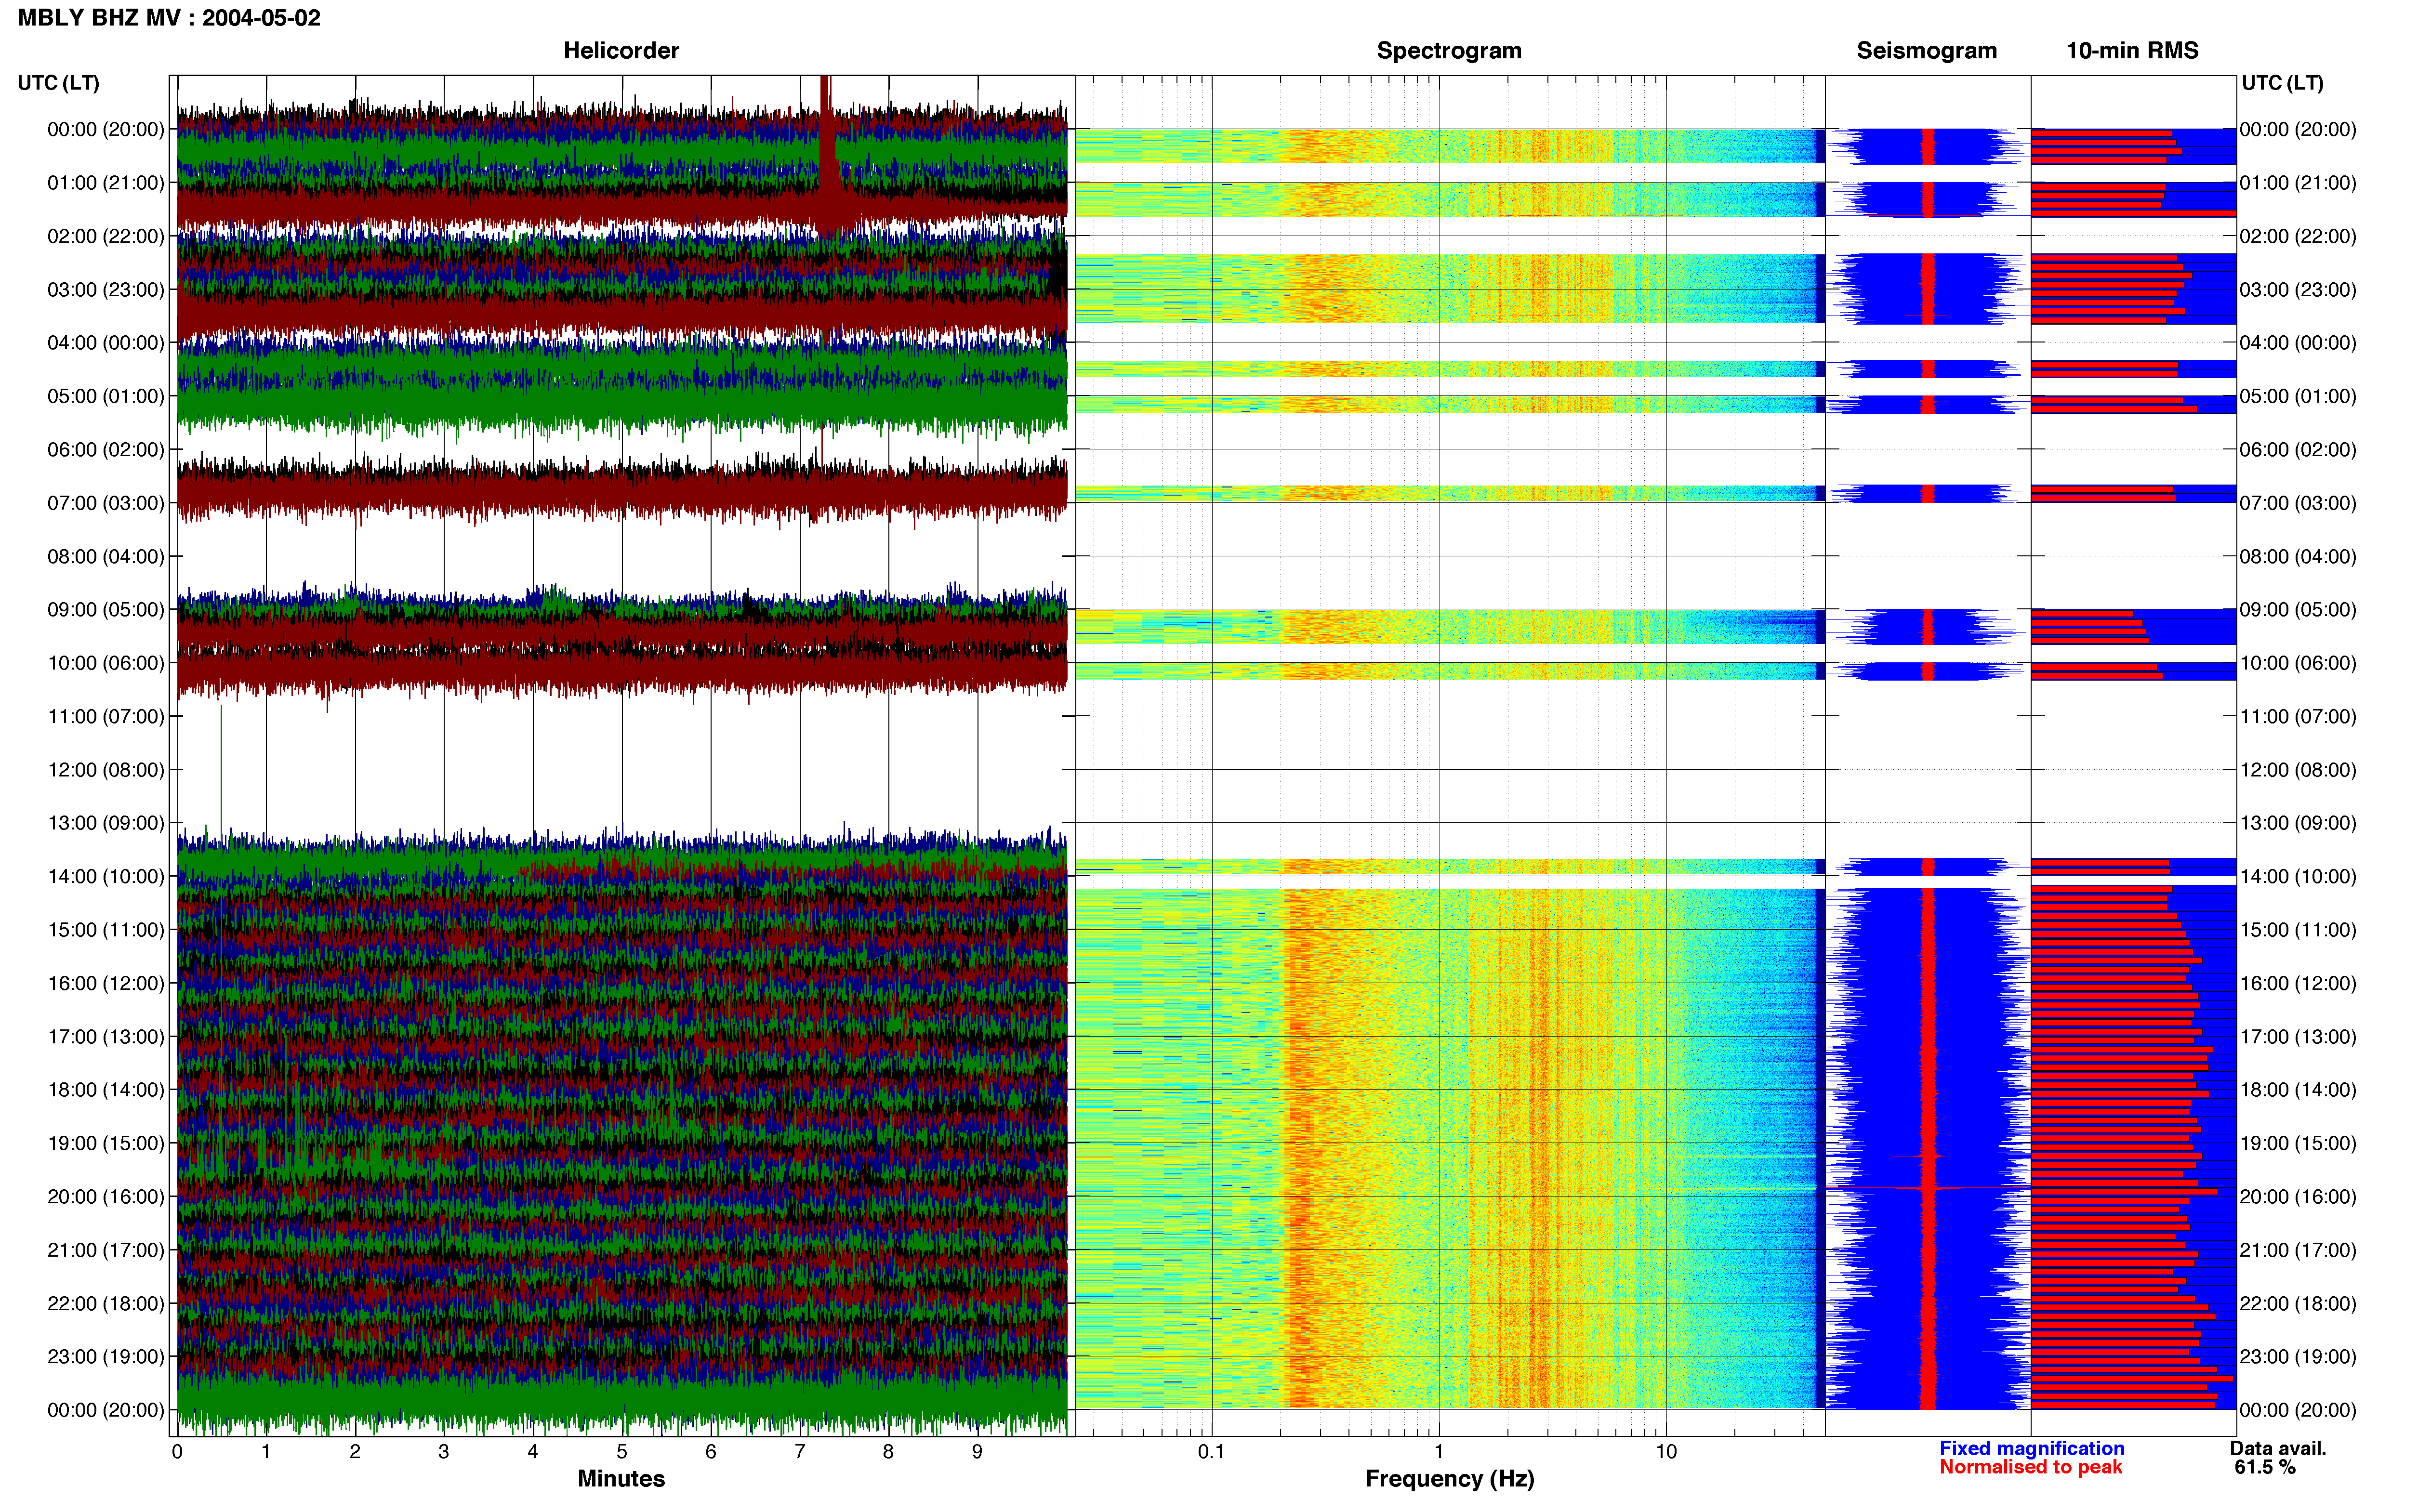Click left time label '01:00 (21:00)'
The height and width of the screenshot is (1512, 2418).
[106, 183]
